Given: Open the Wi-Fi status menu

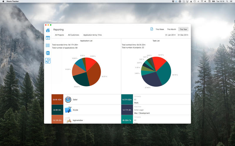Looking at the screenshot, I should pyautogui.click(x=202, y=1).
